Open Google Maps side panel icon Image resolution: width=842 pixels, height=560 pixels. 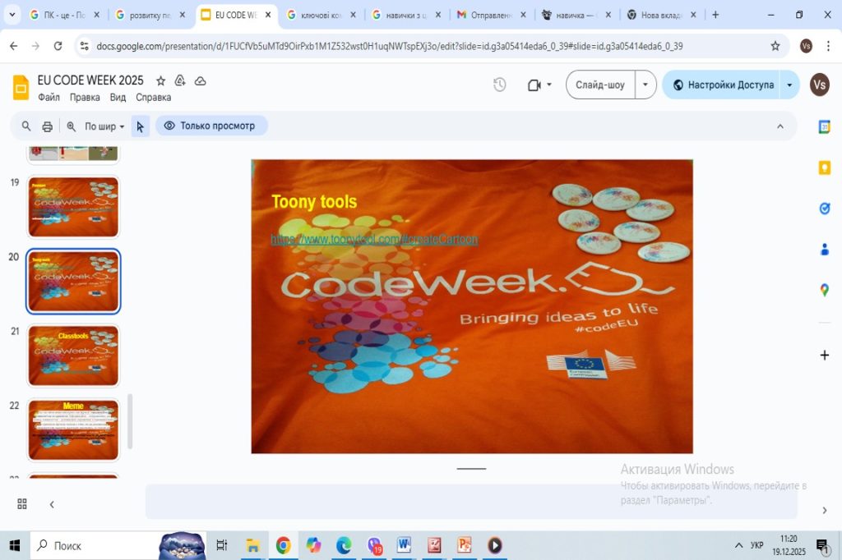point(824,290)
